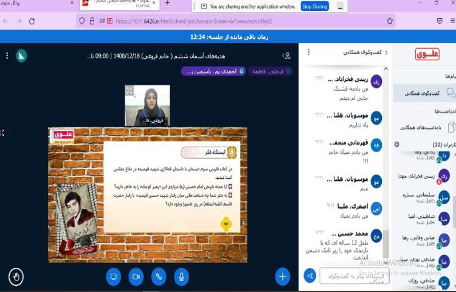Open the green recording indicator icon
Viewport: 456px width, 292px height.
[21, 56]
